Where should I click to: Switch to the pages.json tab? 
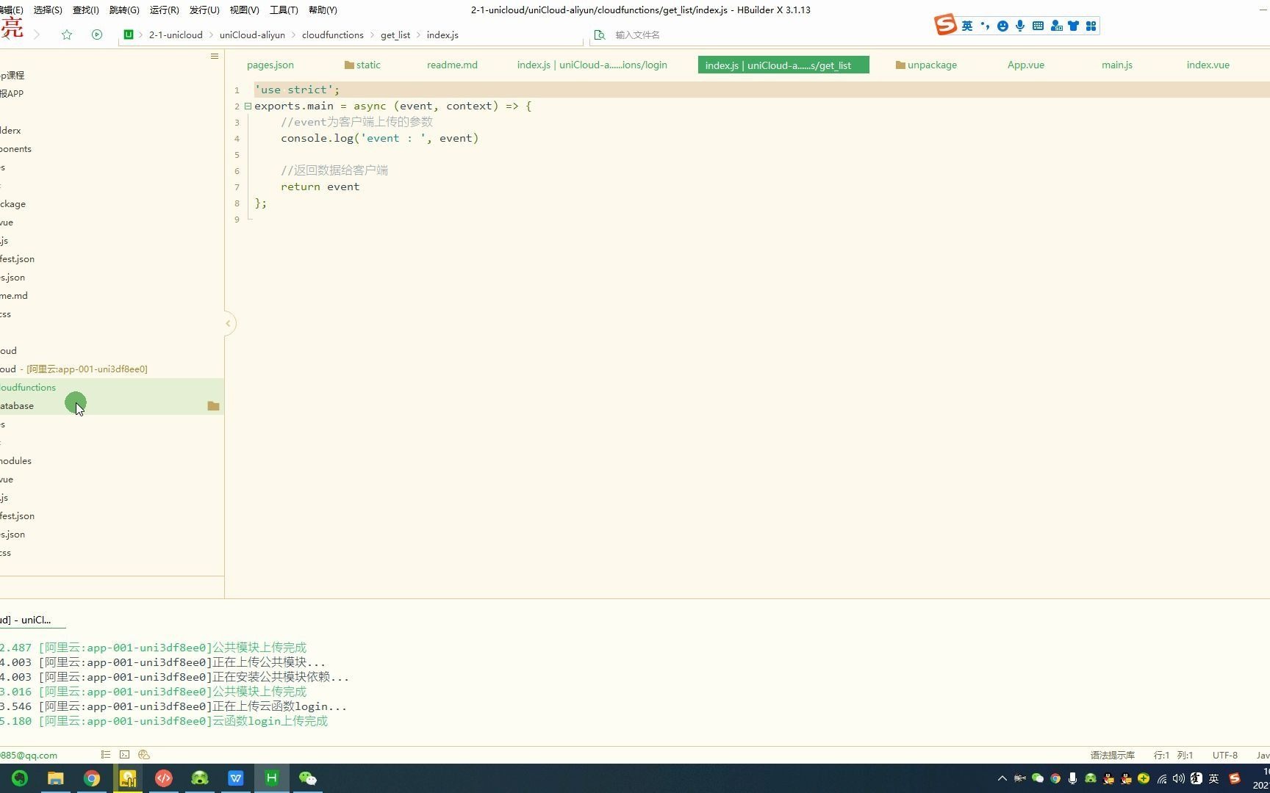point(270,65)
